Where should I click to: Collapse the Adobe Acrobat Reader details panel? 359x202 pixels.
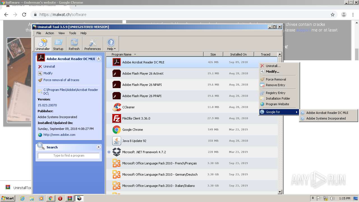coord(98,59)
